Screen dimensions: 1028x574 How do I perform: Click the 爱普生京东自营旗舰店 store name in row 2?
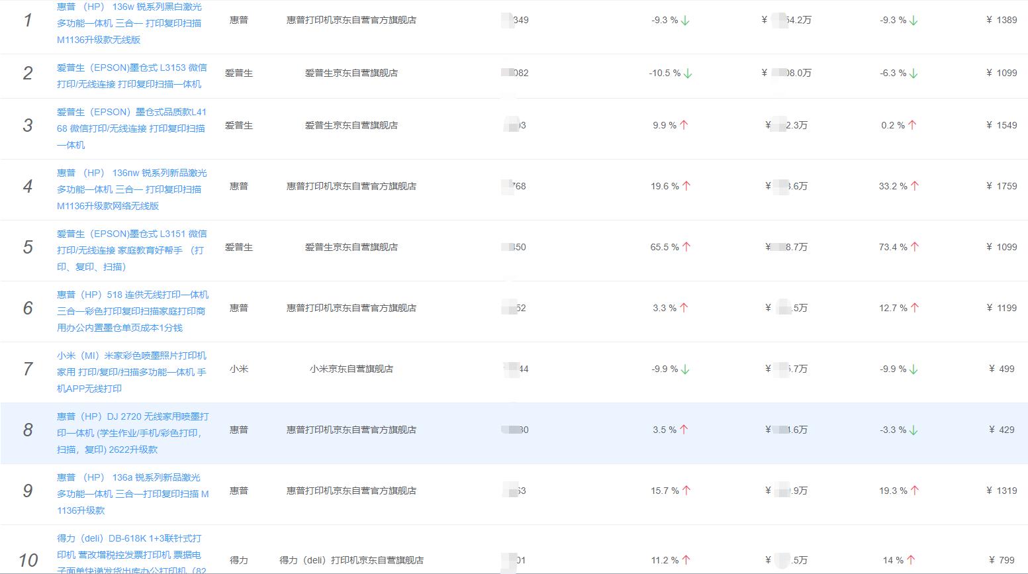tap(351, 73)
